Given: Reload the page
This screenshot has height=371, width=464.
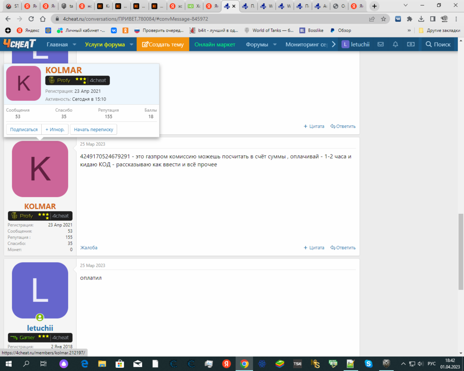Looking at the screenshot, I should (x=31, y=19).
